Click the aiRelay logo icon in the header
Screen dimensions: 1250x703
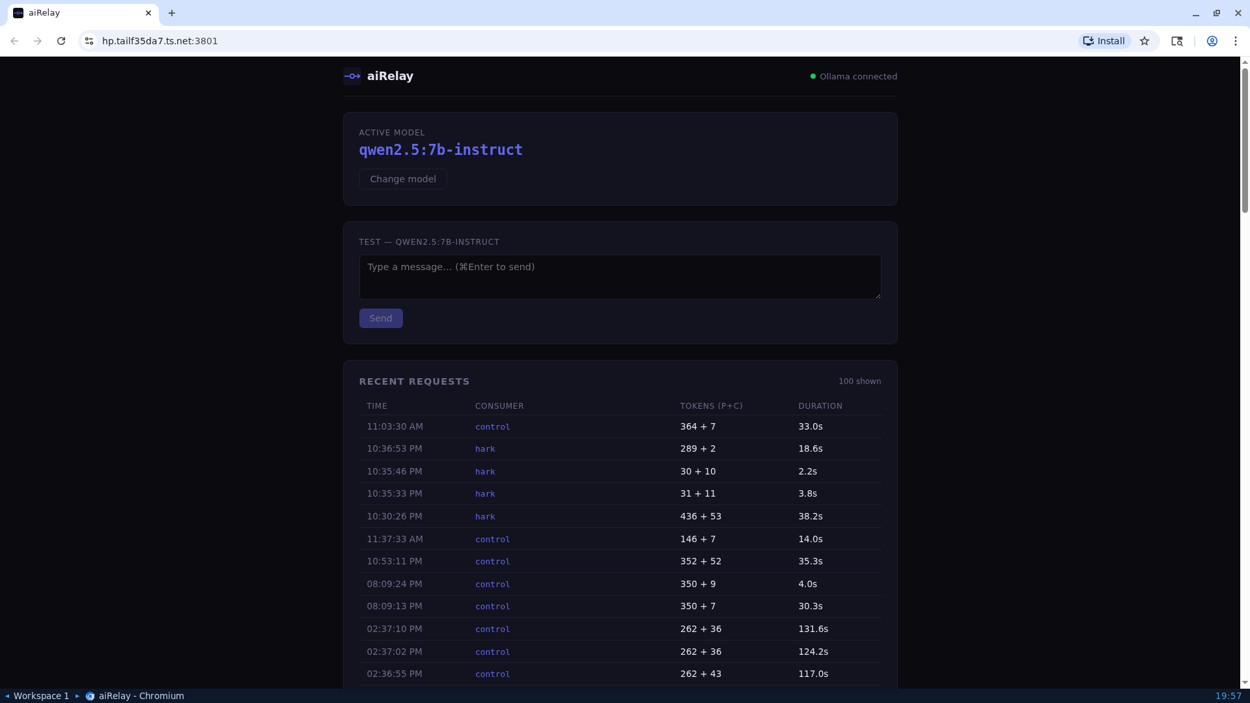(x=352, y=76)
